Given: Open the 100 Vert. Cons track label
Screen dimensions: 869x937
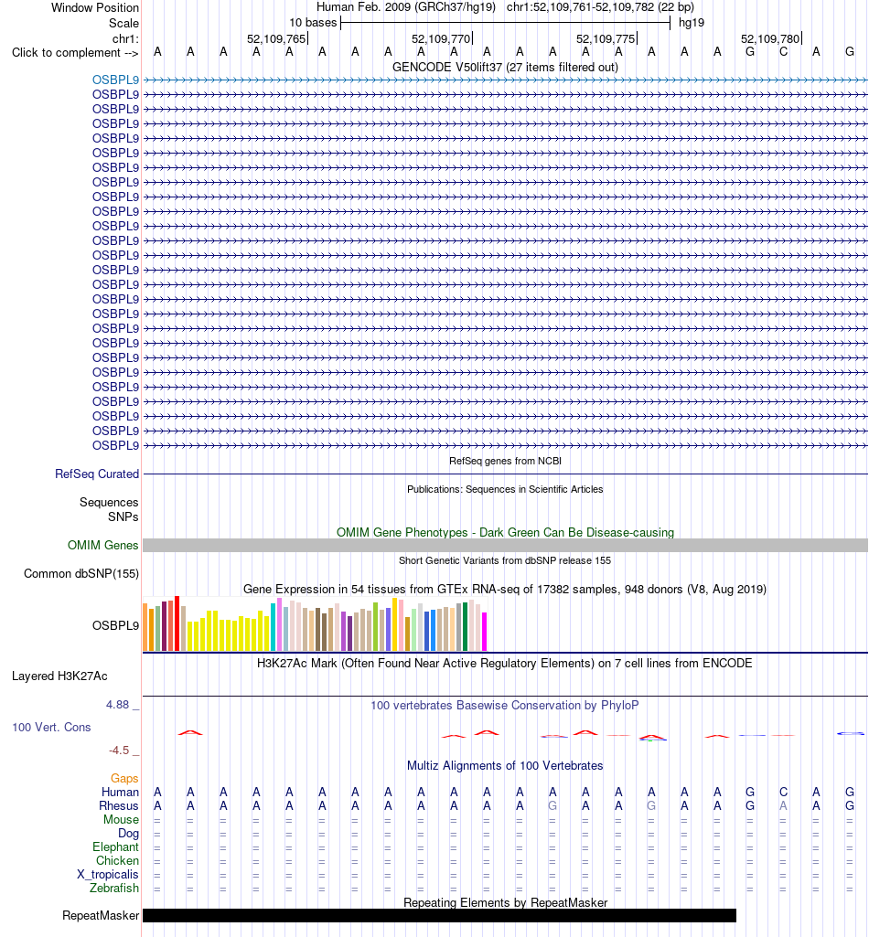Looking at the screenshot, I should tap(51, 728).
